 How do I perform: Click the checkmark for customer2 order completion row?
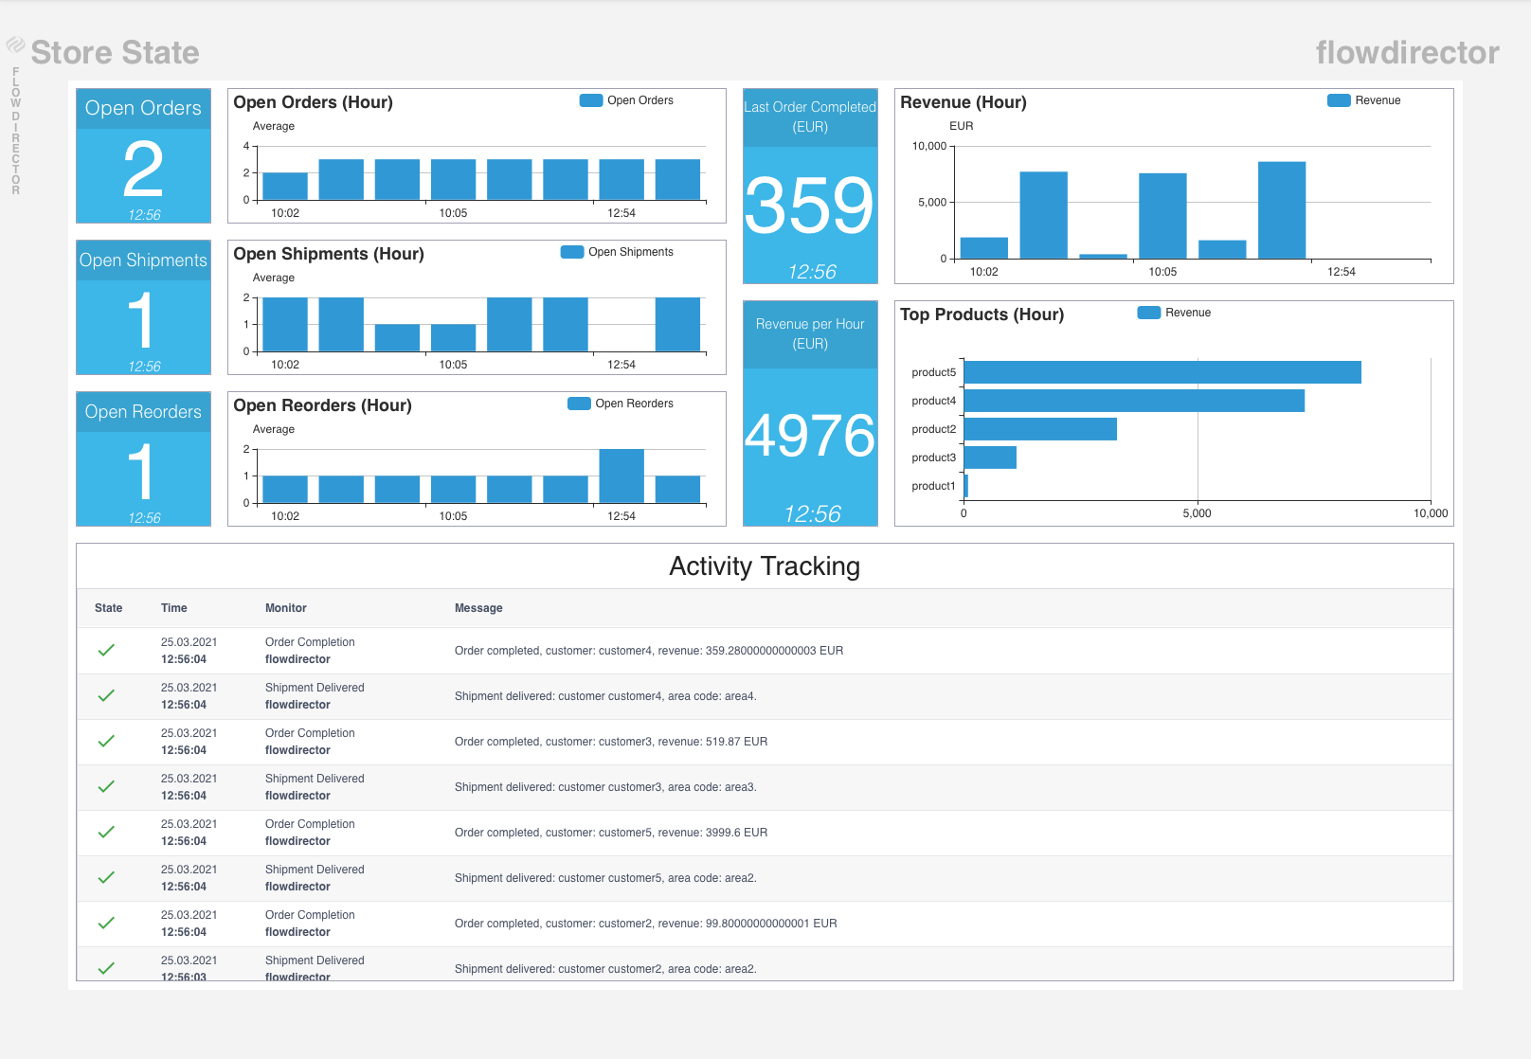[106, 924]
